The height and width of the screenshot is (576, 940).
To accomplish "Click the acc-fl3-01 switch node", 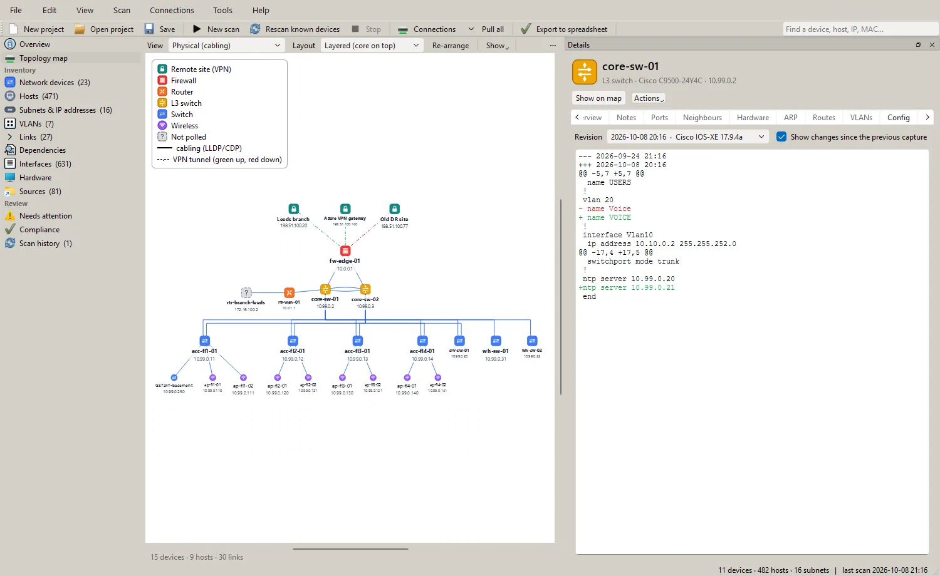I will [358, 341].
